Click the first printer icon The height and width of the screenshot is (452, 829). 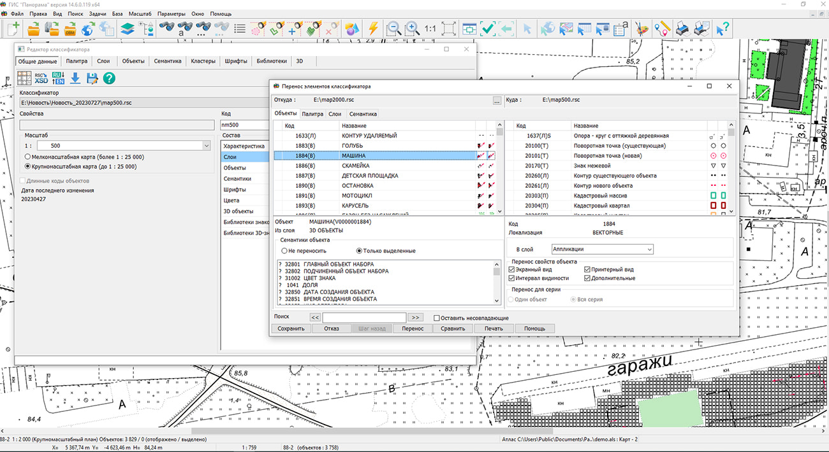click(x=682, y=29)
